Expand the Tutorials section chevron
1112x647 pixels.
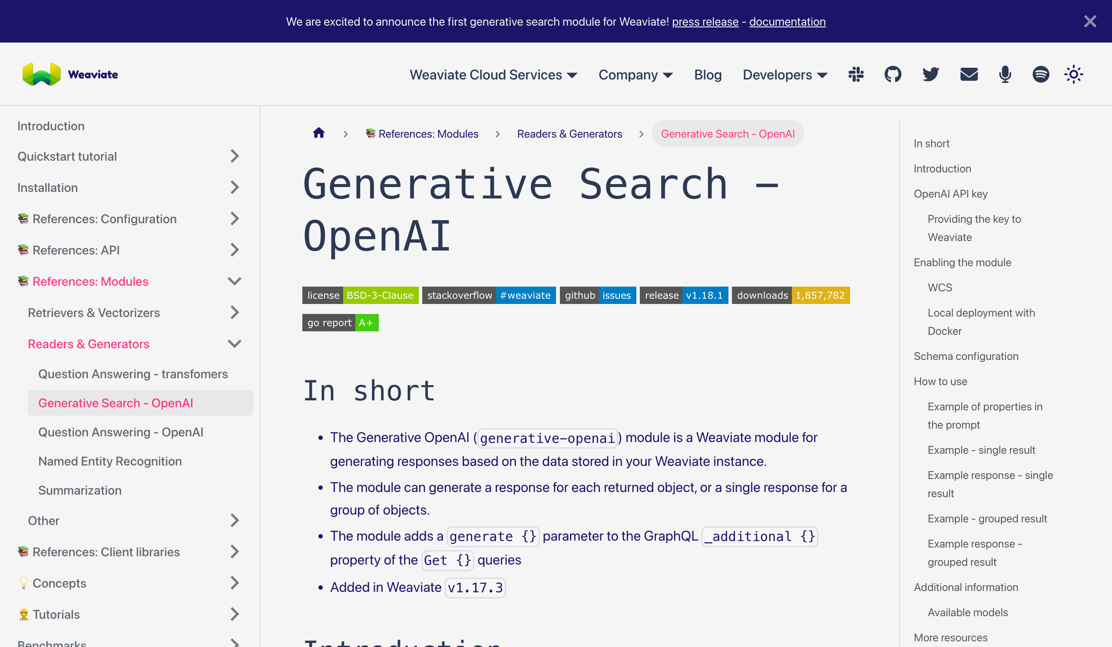[235, 614]
